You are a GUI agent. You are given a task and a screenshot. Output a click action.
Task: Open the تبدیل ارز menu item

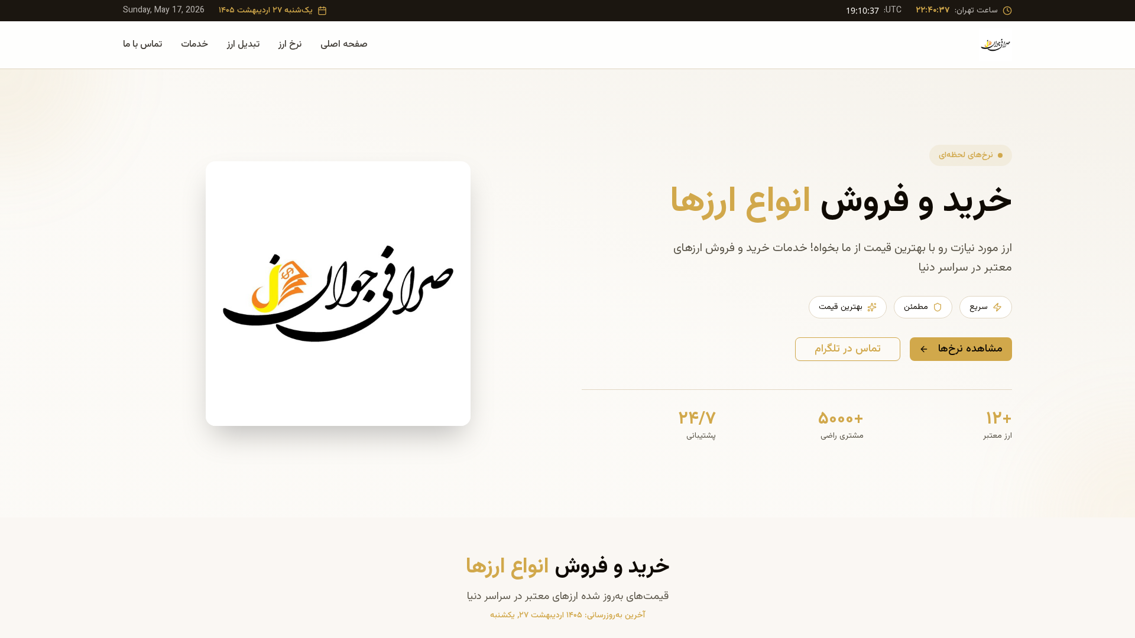coord(243,44)
